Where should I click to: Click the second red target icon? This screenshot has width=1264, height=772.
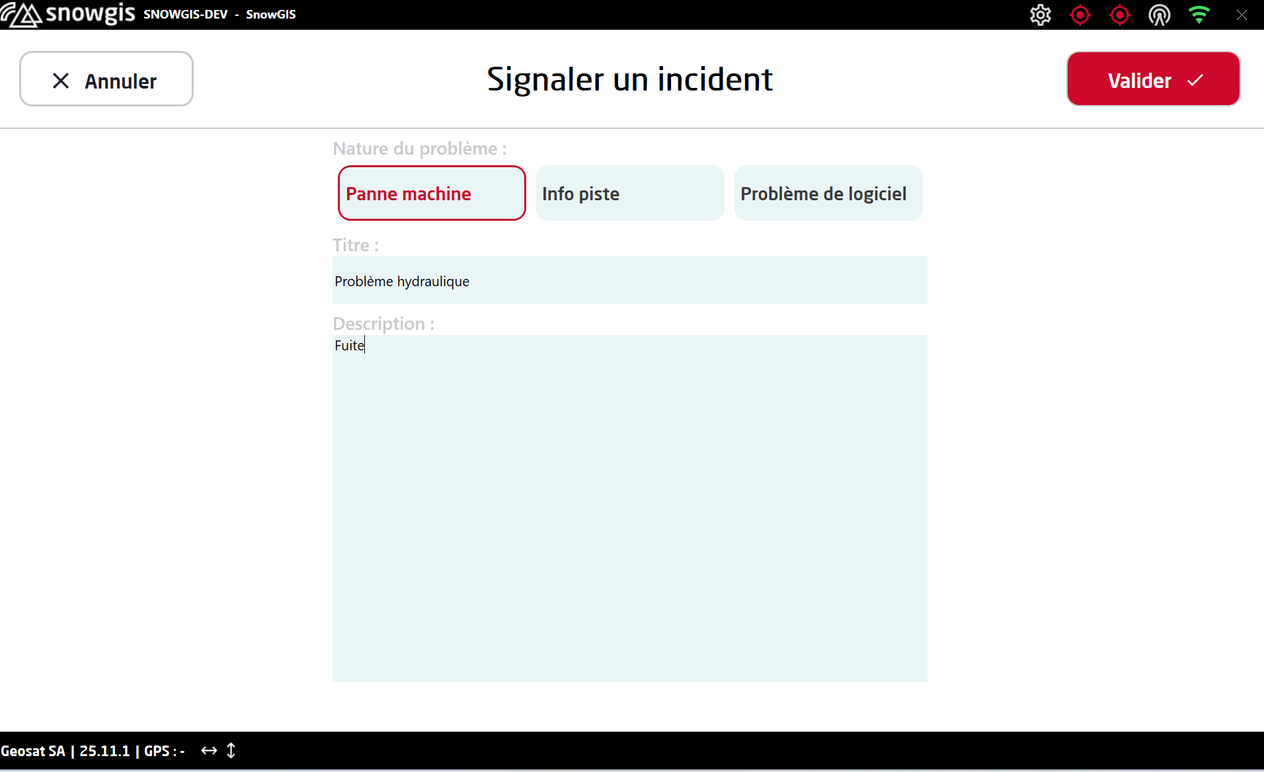[x=1119, y=15]
